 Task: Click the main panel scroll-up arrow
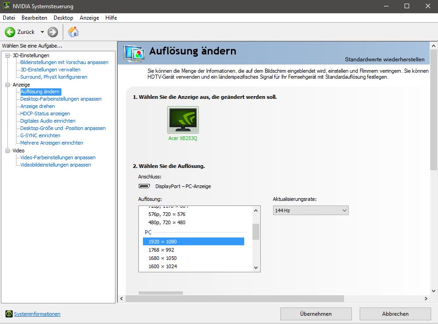433,46
